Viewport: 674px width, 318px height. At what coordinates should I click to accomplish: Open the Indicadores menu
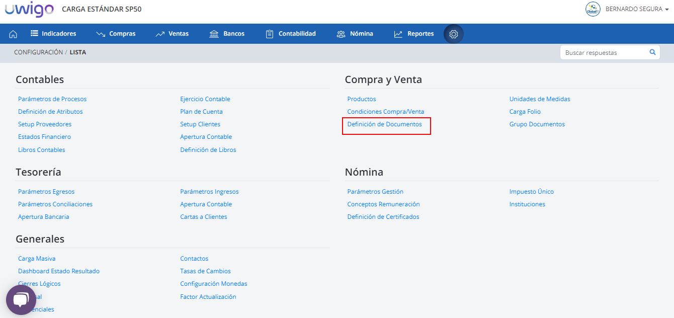pyautogui.click(x=53, y=34)
